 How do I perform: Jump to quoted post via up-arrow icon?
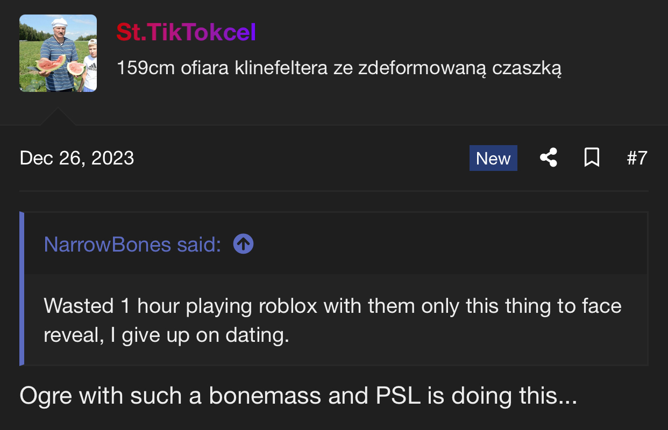(243, 245)
